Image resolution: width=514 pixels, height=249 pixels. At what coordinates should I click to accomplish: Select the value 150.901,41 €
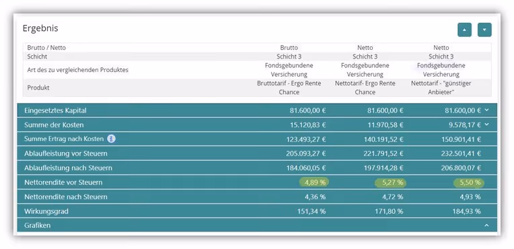(x=461, y=139)
